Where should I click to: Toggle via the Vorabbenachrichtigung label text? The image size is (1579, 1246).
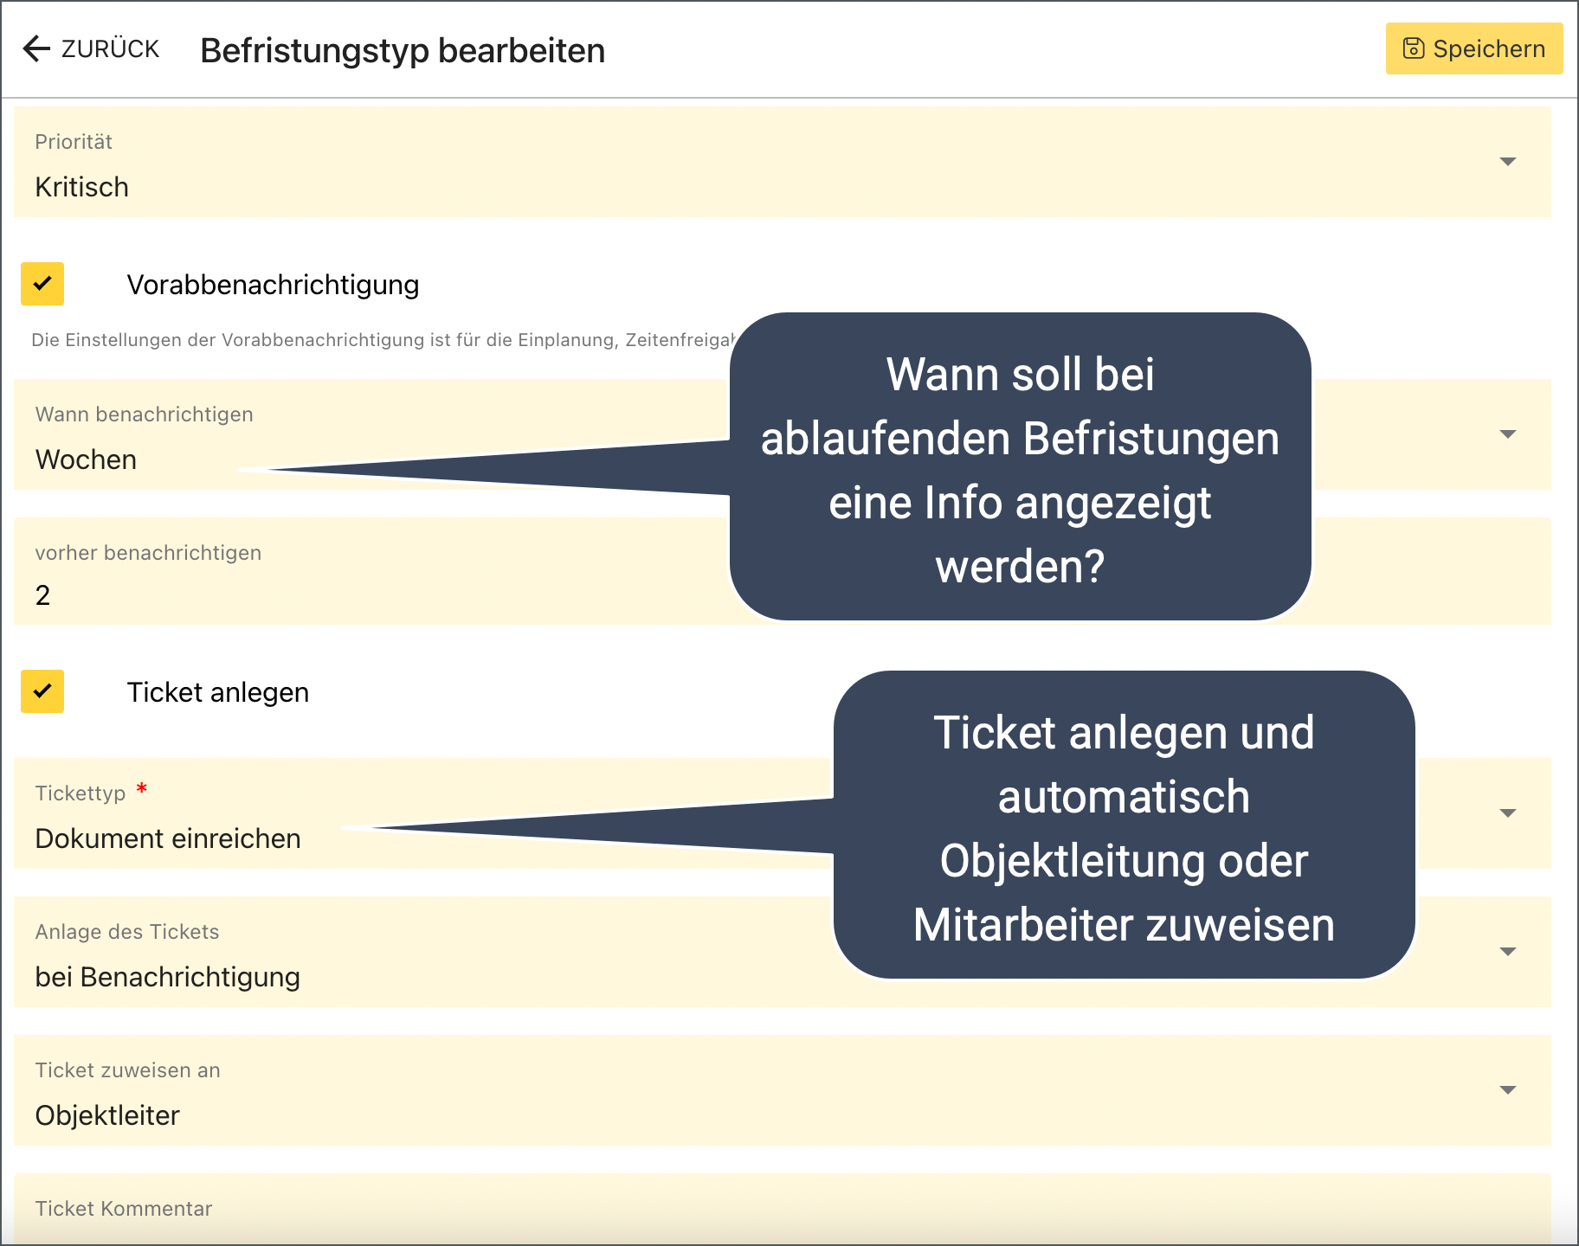pos(273,285)
